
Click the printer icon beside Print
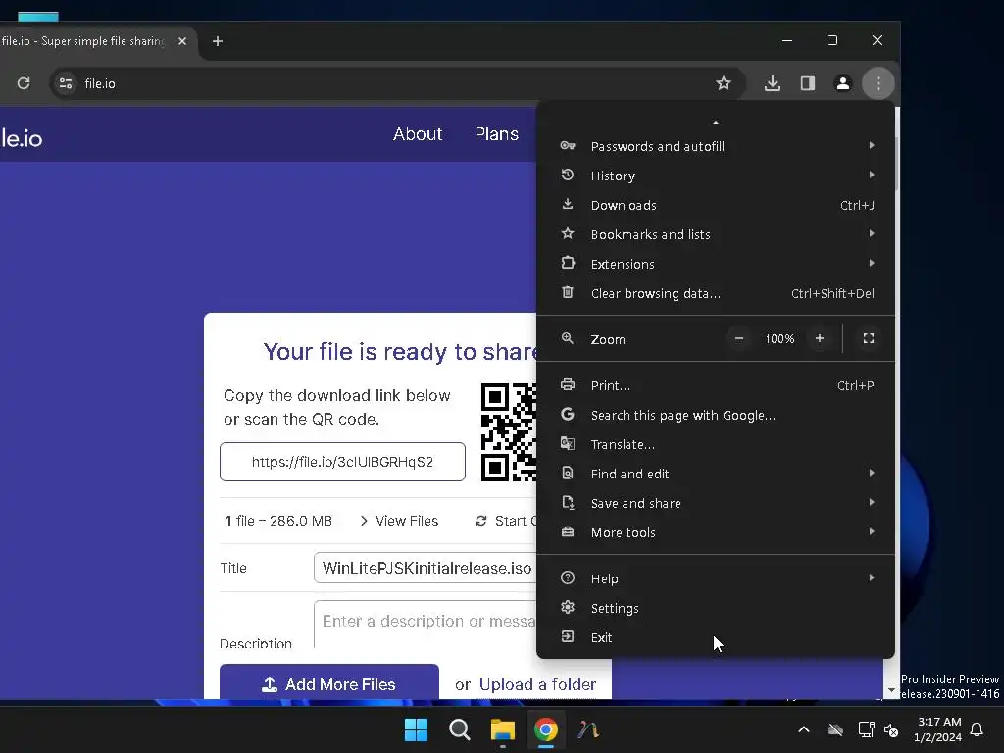568,384
